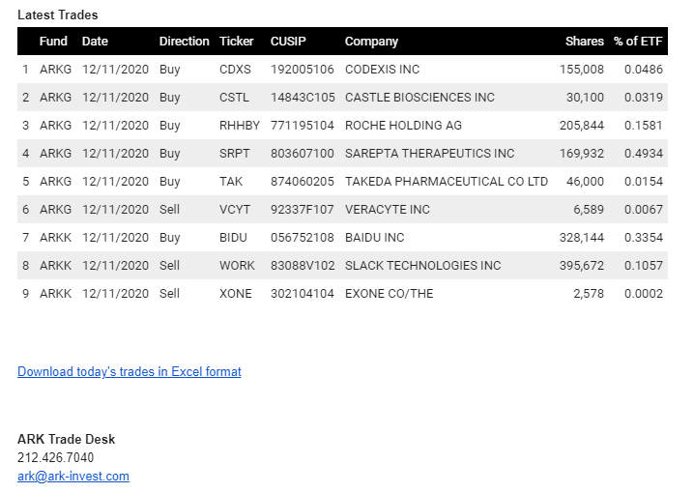The height and width of the screenshot is (493, 694).
Task: Select the CUSIP column header
Action: (288, 42)
